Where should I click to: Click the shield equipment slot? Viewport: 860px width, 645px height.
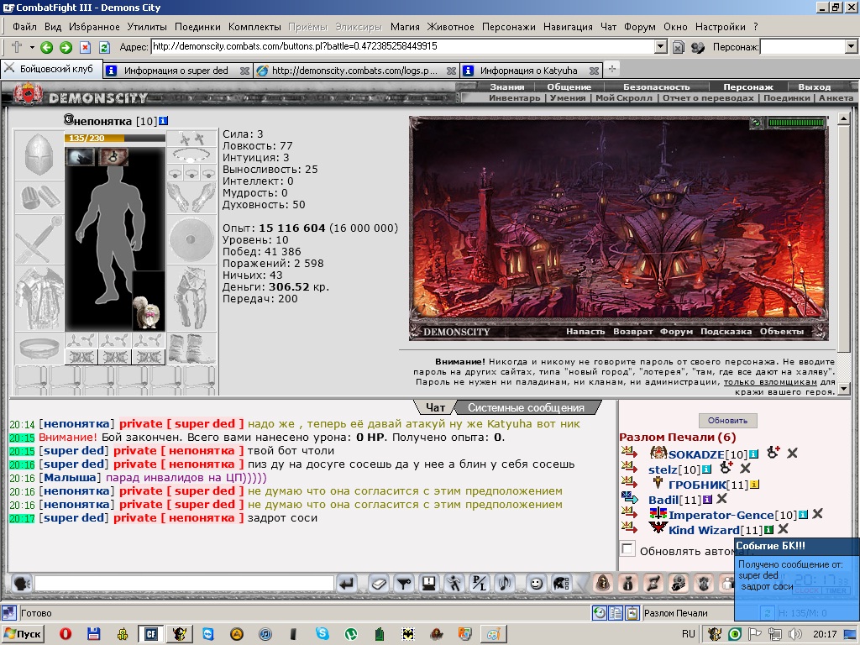pyautogui.click(x=191, y=239)
